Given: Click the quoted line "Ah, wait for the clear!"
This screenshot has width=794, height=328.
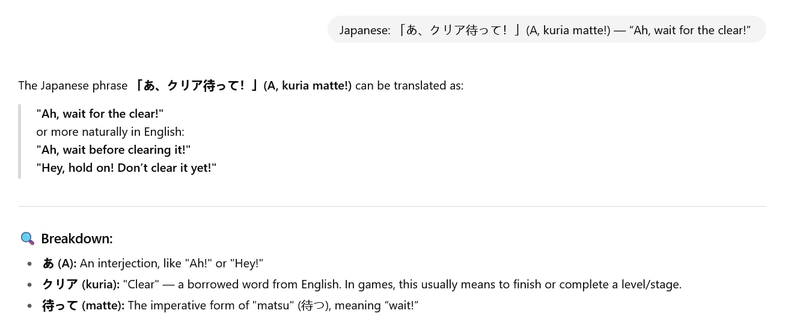Looking at the screenshot, I should 100,114.
